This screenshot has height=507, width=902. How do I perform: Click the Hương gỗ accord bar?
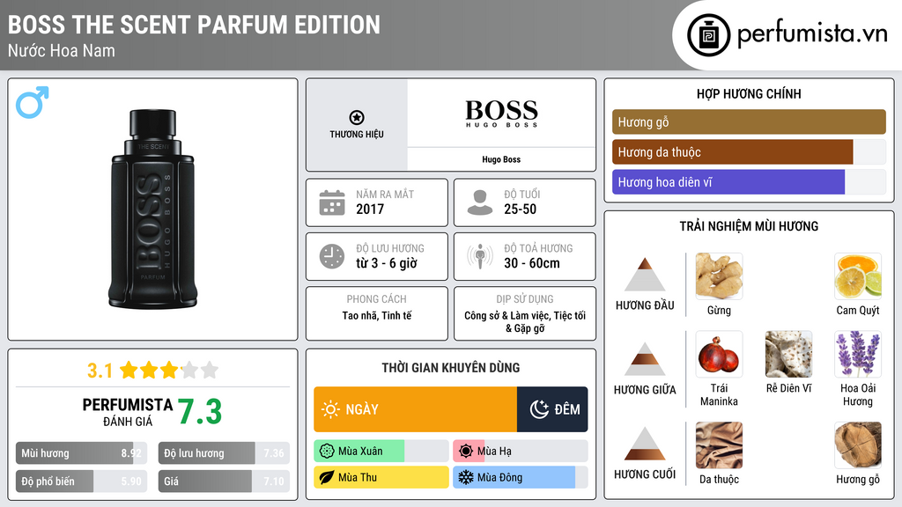pos(749,122)
